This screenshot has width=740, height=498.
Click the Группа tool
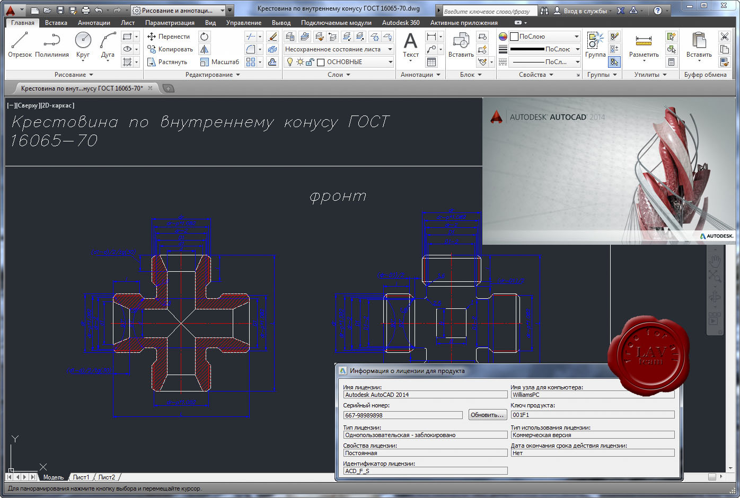pyautogui.click(x=595, y=45)
